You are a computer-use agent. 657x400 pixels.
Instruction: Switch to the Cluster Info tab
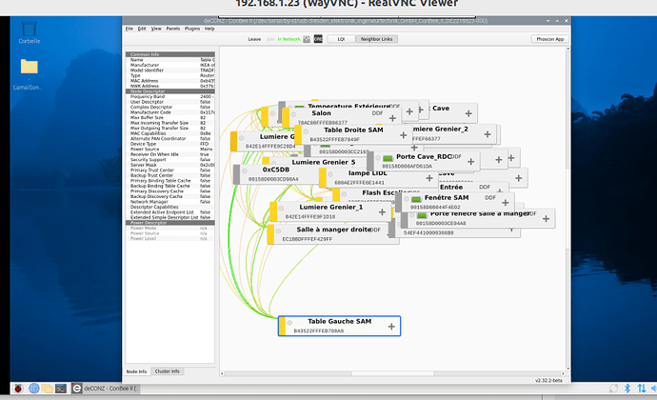(168, 371)
